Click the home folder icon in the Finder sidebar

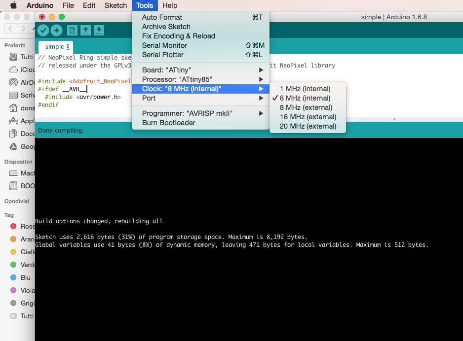coord(13,108)
